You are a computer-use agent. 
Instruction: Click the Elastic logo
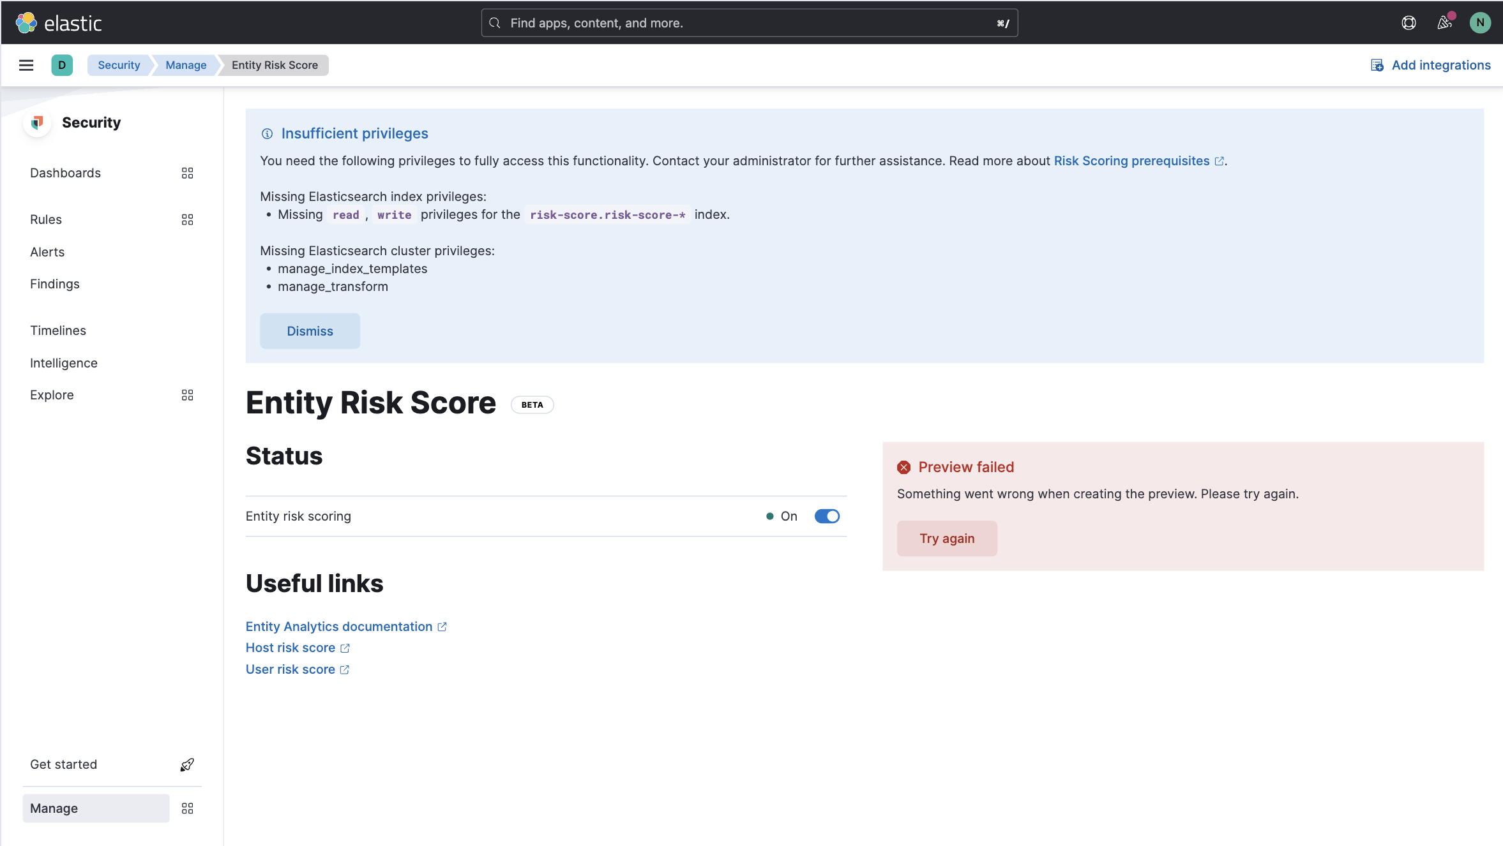point(59,23)
